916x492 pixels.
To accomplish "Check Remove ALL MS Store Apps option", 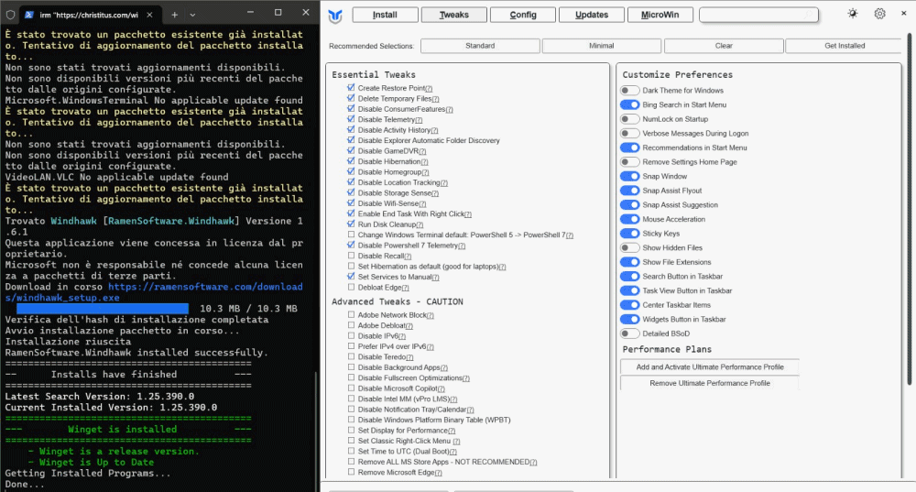I will (x=351, y=462).
